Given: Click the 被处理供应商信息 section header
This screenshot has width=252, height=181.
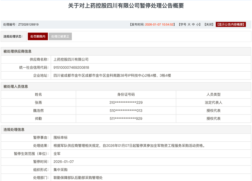Looking at the screenshot, I should click(17, 51).
